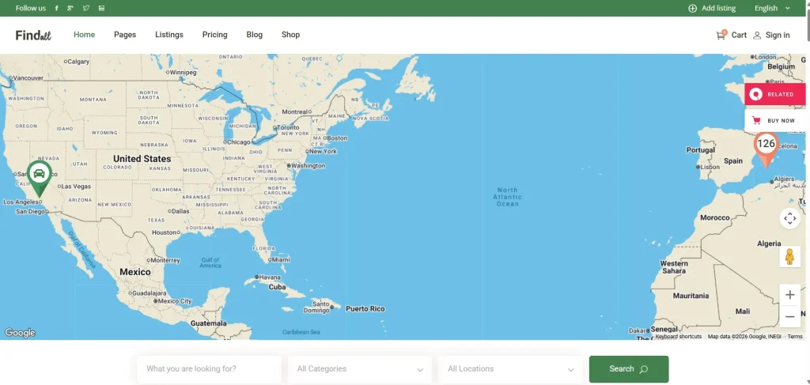This screenshot has width=810, height=385.
Task: Click the 'Spain' map label
Action: click(733, 161)
